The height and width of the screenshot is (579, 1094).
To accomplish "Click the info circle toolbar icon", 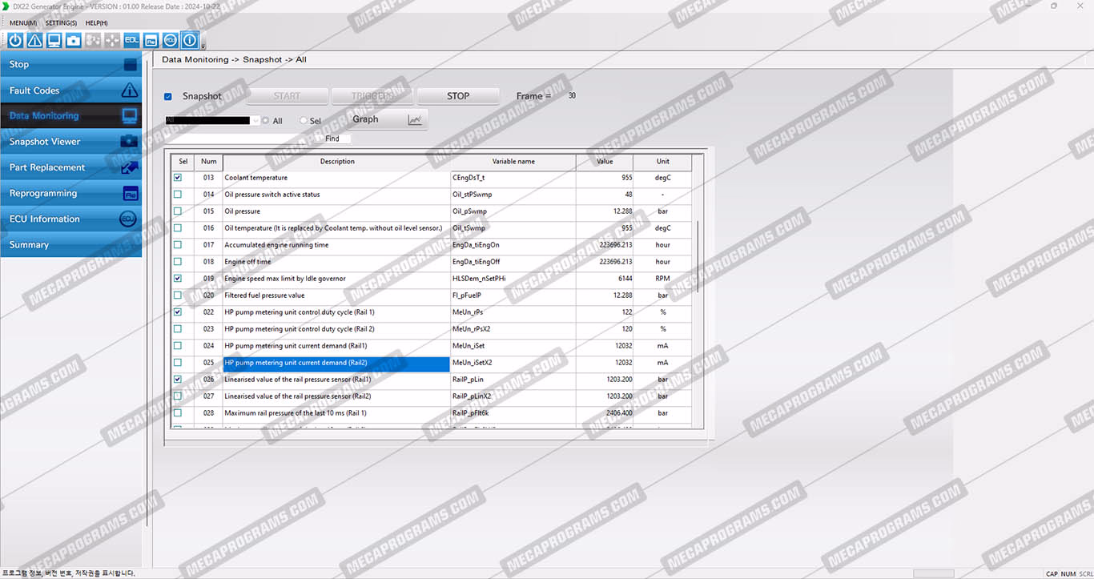I will [x=190, y=40].
